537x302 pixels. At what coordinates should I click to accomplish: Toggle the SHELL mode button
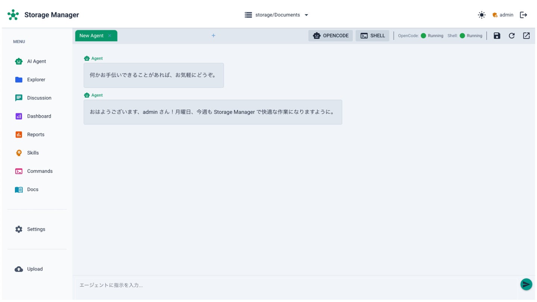pyautogui.click(x=372, y=36)
